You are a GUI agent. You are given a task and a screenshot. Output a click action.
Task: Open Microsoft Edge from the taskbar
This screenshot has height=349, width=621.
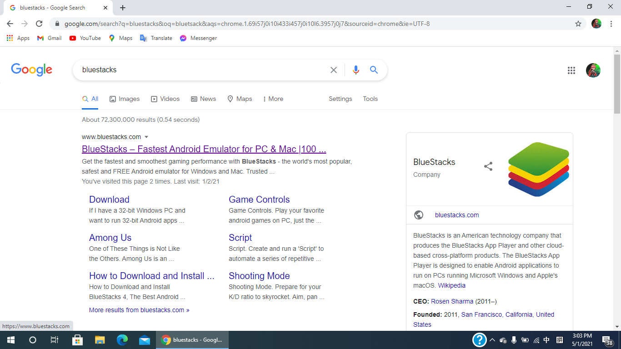pos(122,340)
